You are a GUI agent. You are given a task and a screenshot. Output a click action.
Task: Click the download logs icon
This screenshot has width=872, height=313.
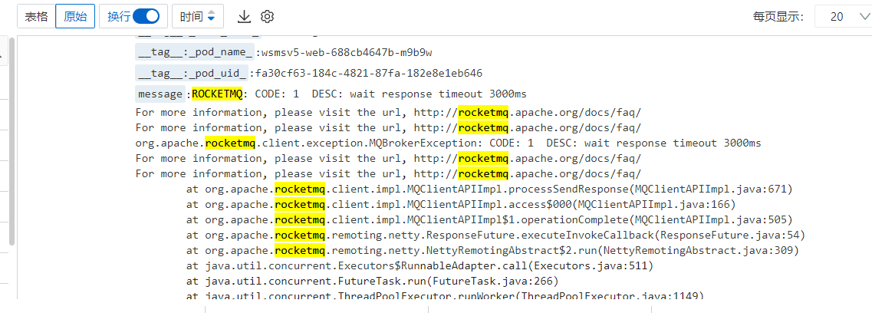point(244,17)
